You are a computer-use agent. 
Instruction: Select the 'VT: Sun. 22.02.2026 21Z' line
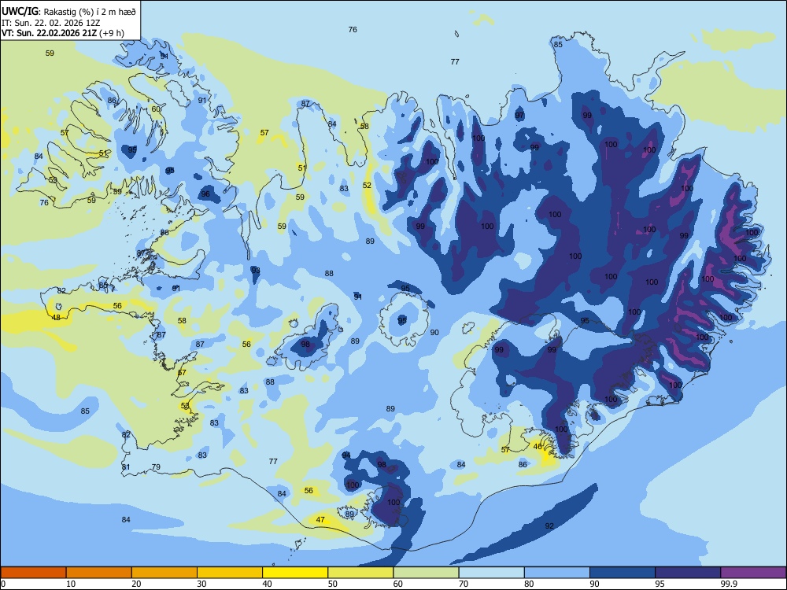pos(49,34)
